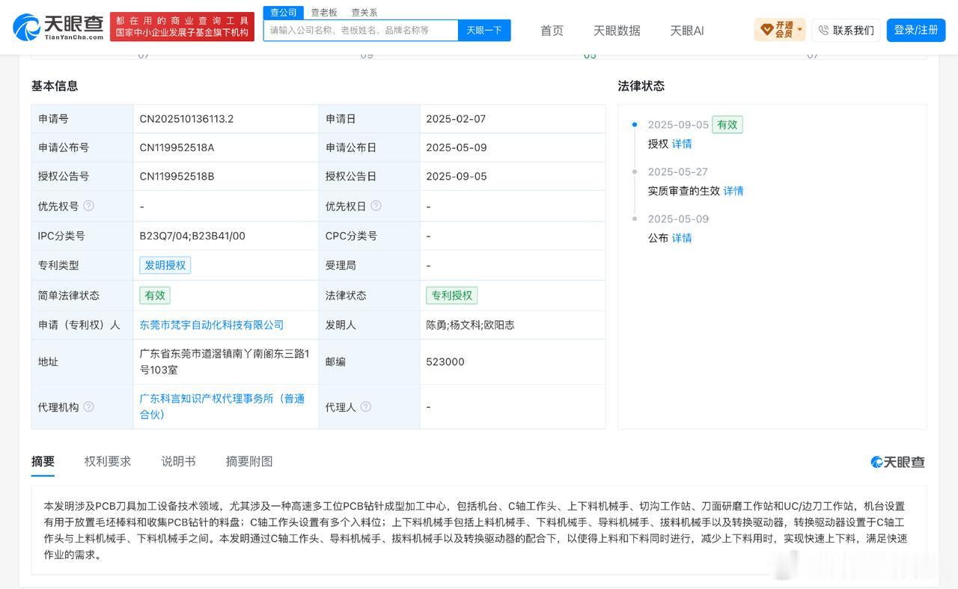Click the 申请日 value 2025-02-07

456,119
